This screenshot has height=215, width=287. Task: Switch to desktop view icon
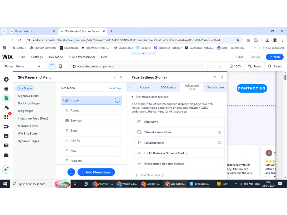click(52, 67)
